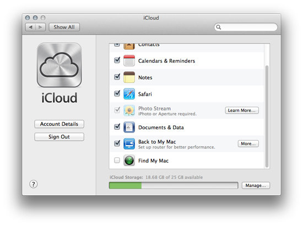Disable Back to My Mac checkbox
Screen dimensions: 303x226
coord(117,144)
